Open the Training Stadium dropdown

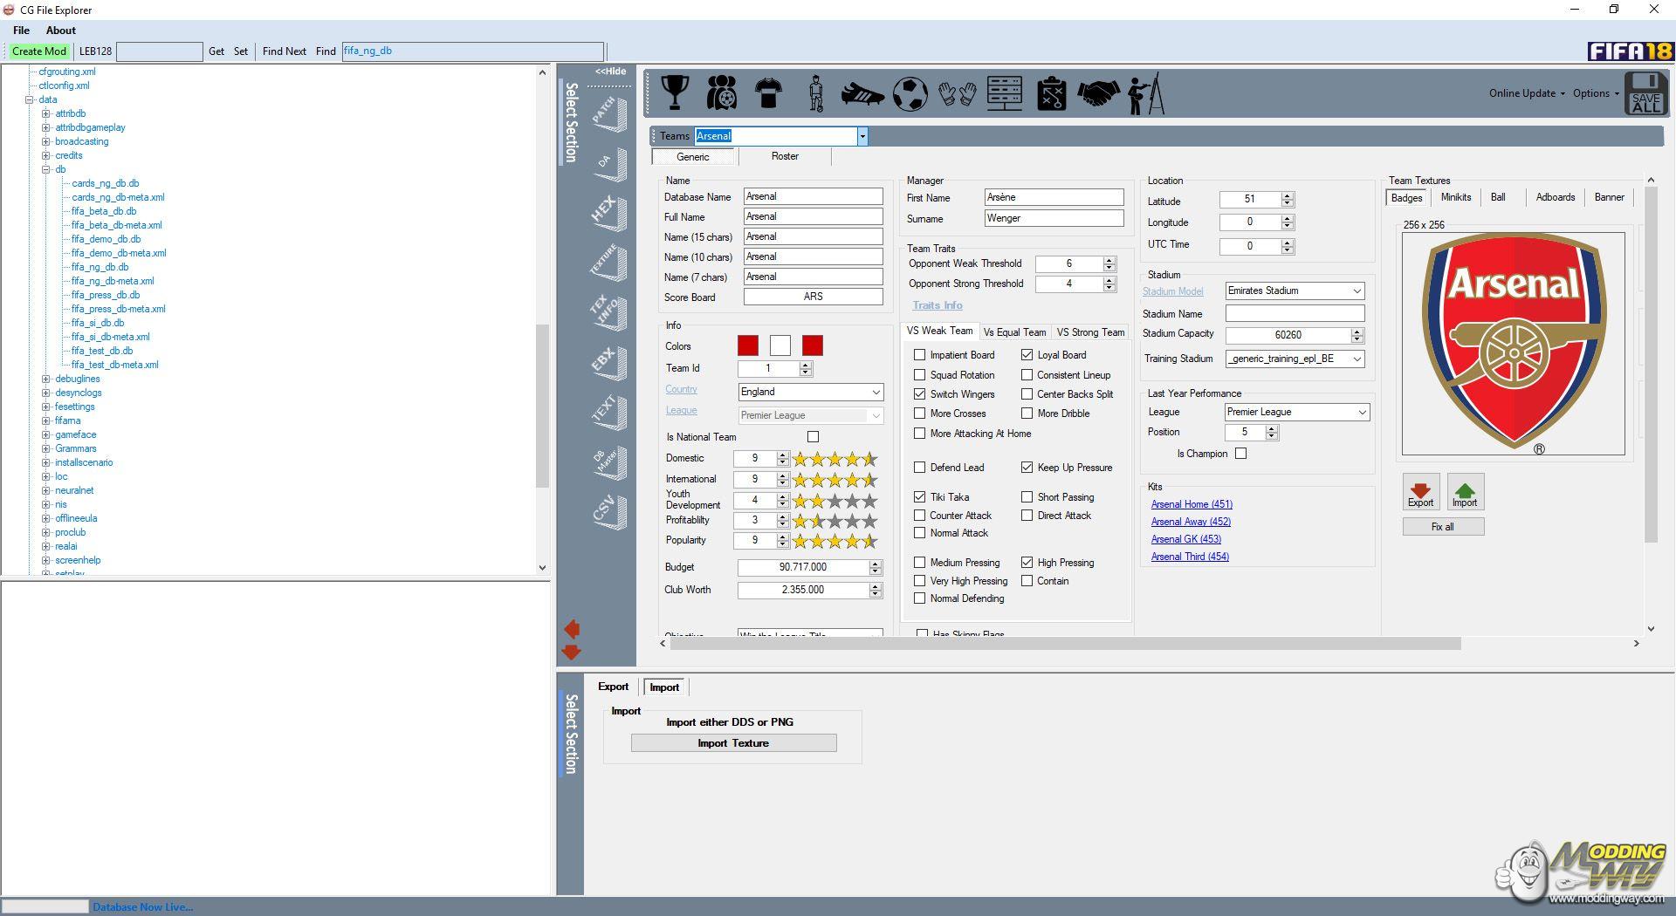(1295, 359)
